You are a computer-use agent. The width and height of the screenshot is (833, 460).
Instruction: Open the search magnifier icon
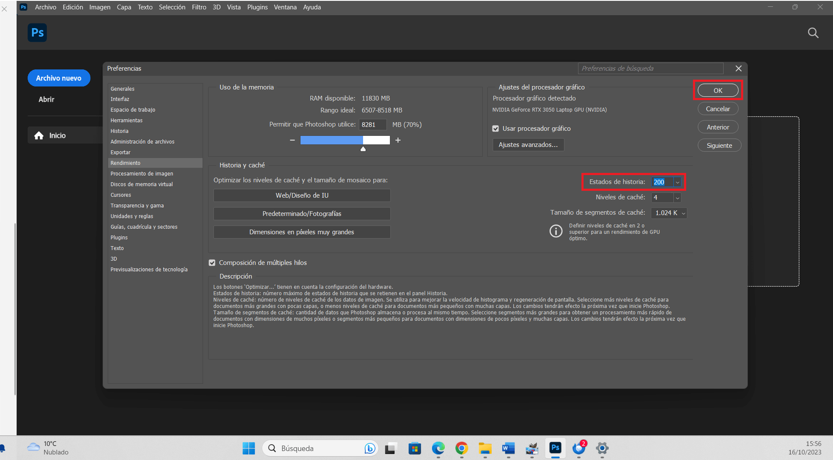coord(813,33)
